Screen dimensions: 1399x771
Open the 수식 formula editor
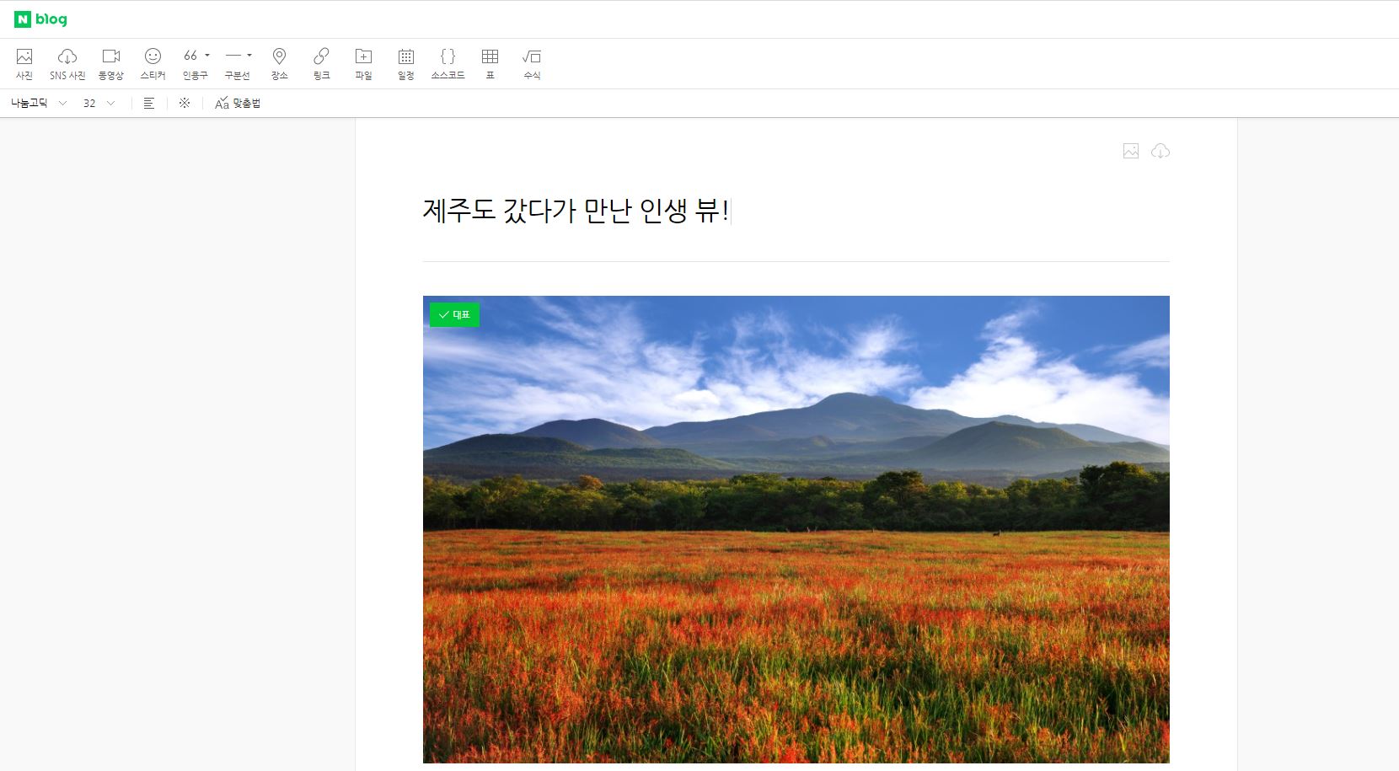532,63
